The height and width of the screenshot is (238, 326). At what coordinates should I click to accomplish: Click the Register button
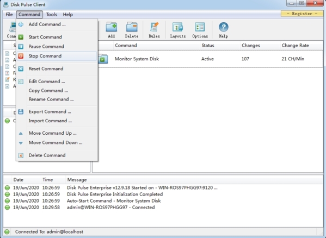tap(302, 14)
